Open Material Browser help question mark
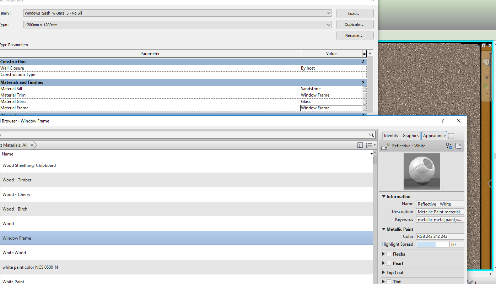Image resolution: width=496 pixels, height=284 pixels. tap(443, 121)
